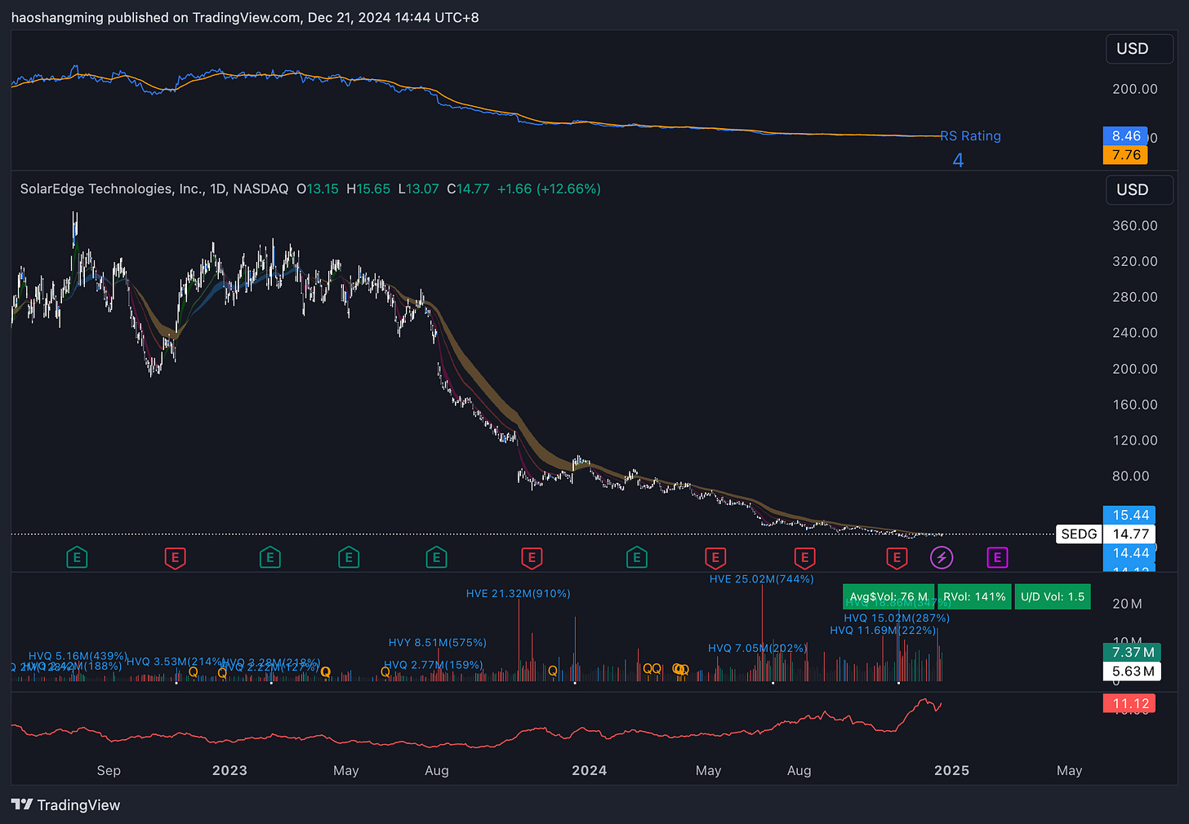This screenshot has width=1189, height=824.
Task: Click the HVQ 3.53M(214%) volume label
Action: click(176, 662)
